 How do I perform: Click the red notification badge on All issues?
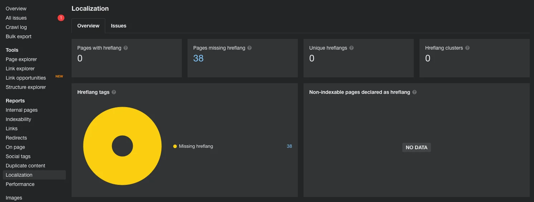pos(61,18)
